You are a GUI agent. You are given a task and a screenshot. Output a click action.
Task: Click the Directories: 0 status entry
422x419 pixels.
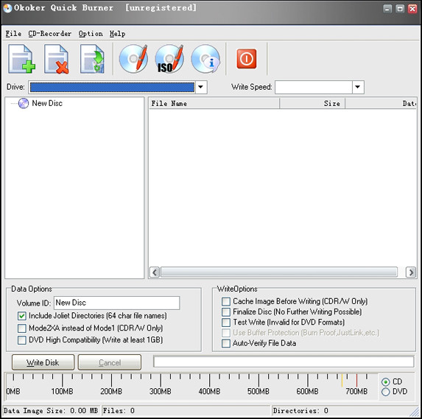coord(300,411)
